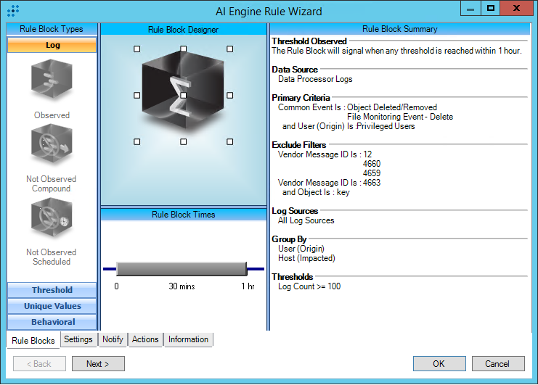Click the top-left resize handle of the rule block

pyautogui.click(x=136, y=49)
